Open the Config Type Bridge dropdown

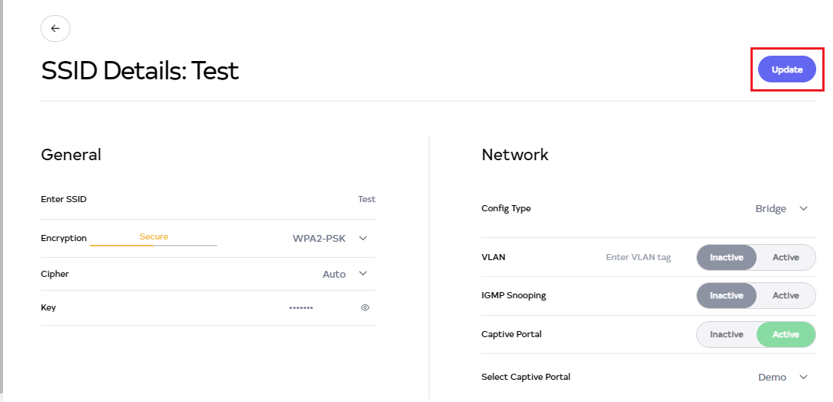coord(780,208)
